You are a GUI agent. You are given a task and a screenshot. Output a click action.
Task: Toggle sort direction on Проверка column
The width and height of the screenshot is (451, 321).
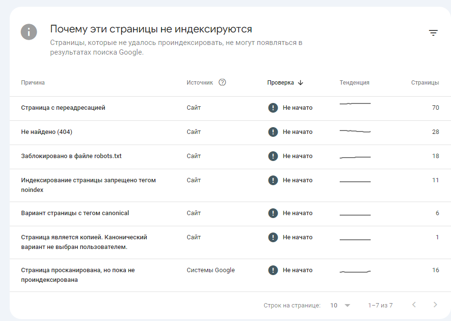[x=301, y=82]
